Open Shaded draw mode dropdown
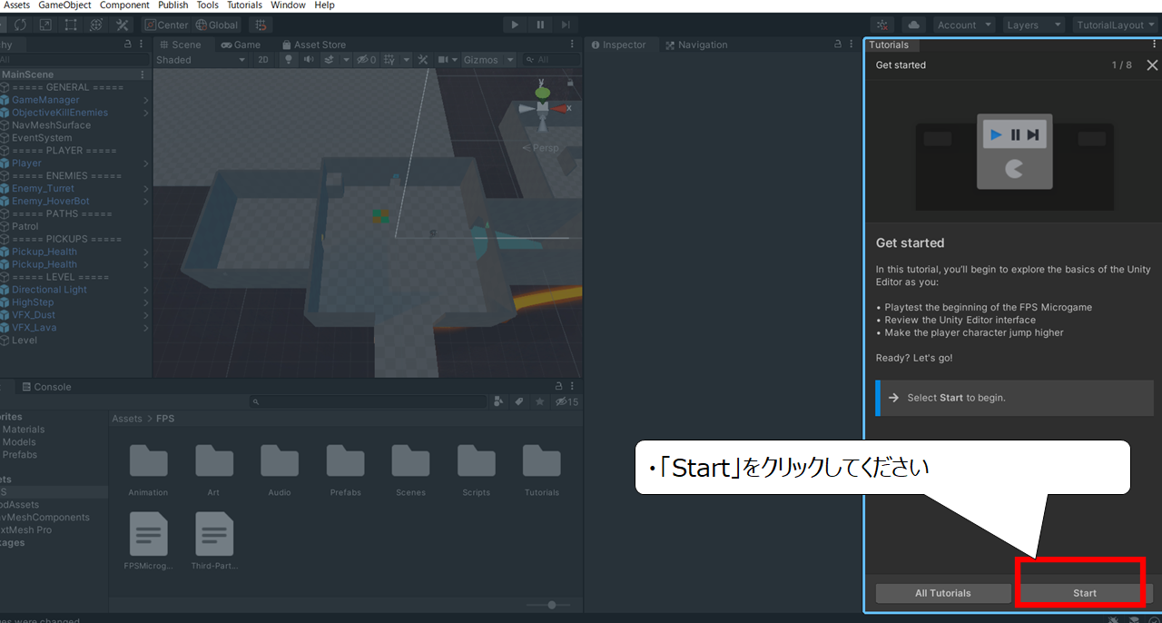Screen dimensions: 1162x623 click(x=201, y=60)
